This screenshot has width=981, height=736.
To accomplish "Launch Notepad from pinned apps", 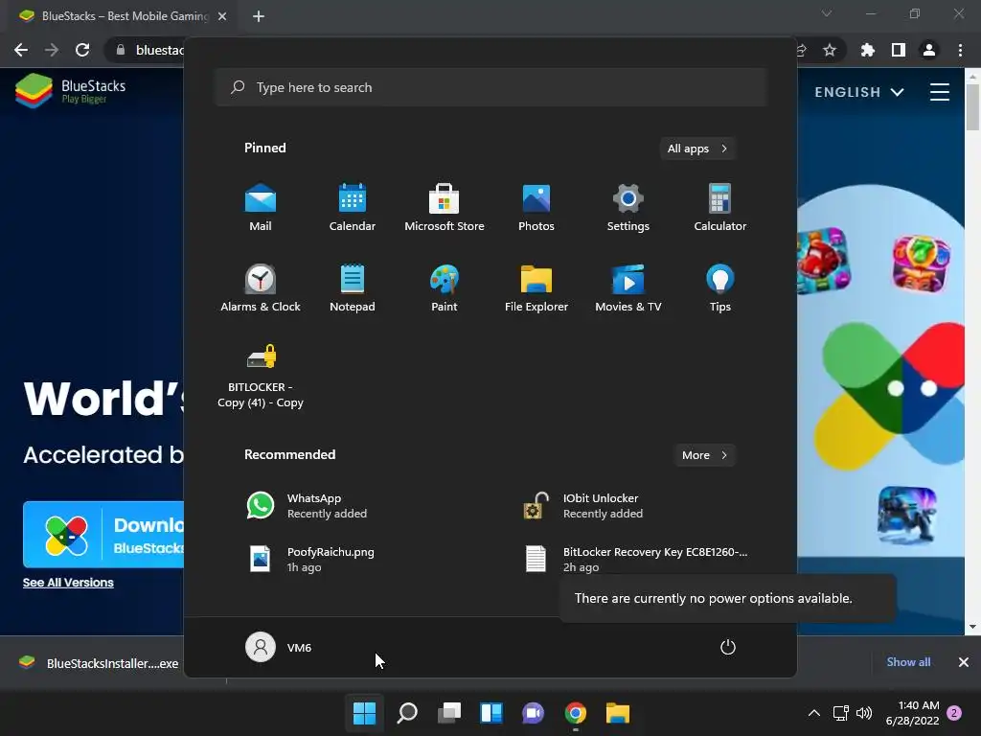I will point(353,287).
